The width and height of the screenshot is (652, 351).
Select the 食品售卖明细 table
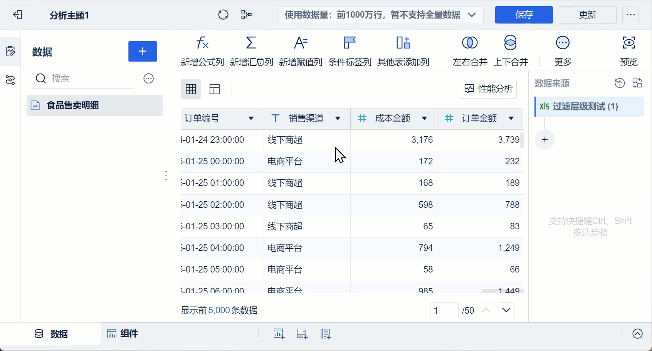pyautogui.click(x=95, y=105)
